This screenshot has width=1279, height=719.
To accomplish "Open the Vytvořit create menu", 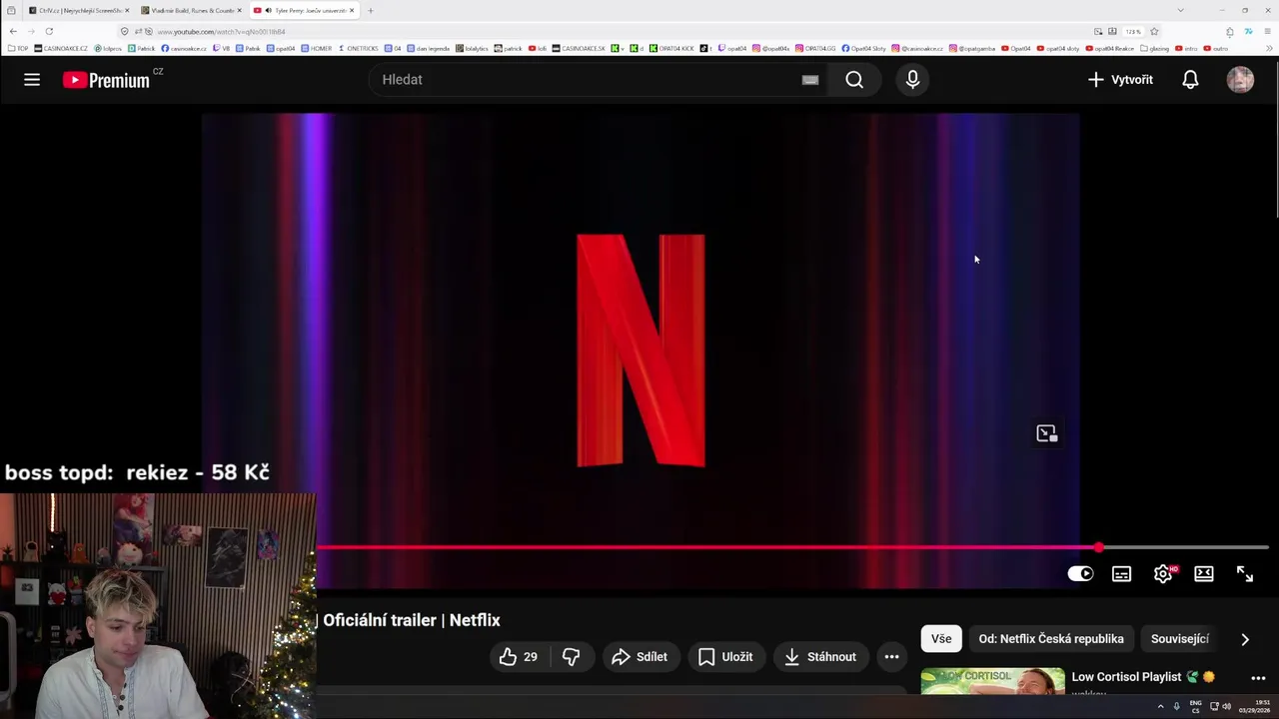I will click(x=1120, y=80).
